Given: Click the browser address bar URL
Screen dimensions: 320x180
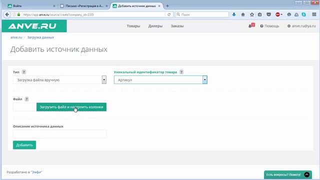Looking at the screenshot, I should (94, 14).
